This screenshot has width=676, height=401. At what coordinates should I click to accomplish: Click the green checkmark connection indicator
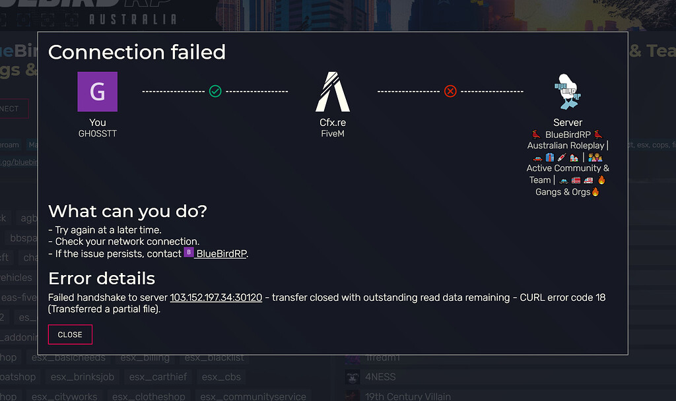pos(215,91)
